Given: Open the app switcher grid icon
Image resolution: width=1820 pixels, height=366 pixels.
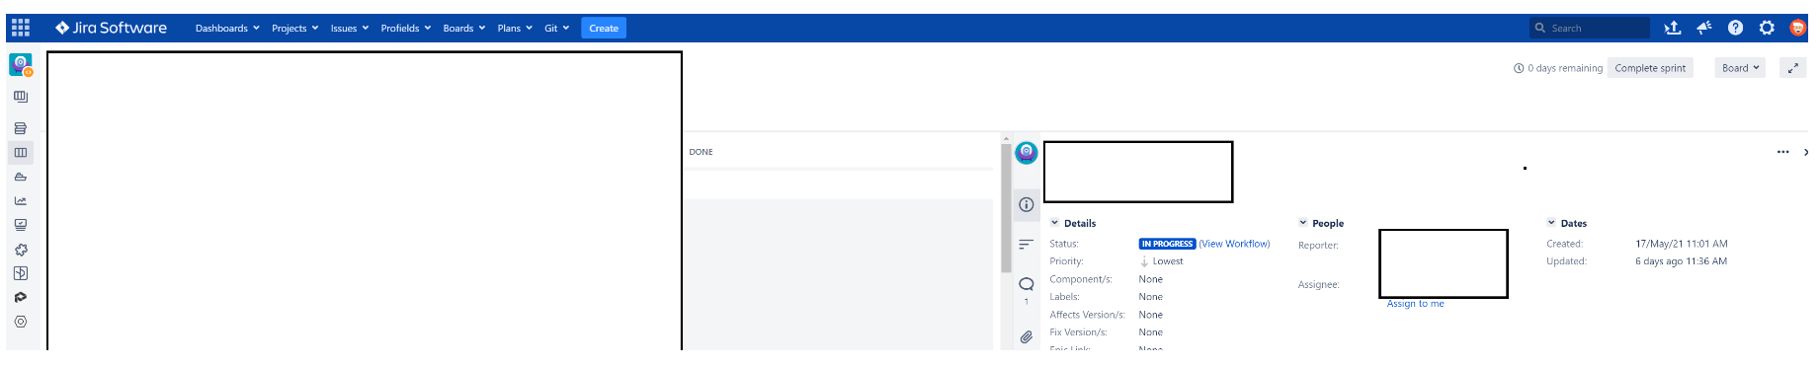Looking at the screenshot, I should pyautogui.click(x=21, y=28).
